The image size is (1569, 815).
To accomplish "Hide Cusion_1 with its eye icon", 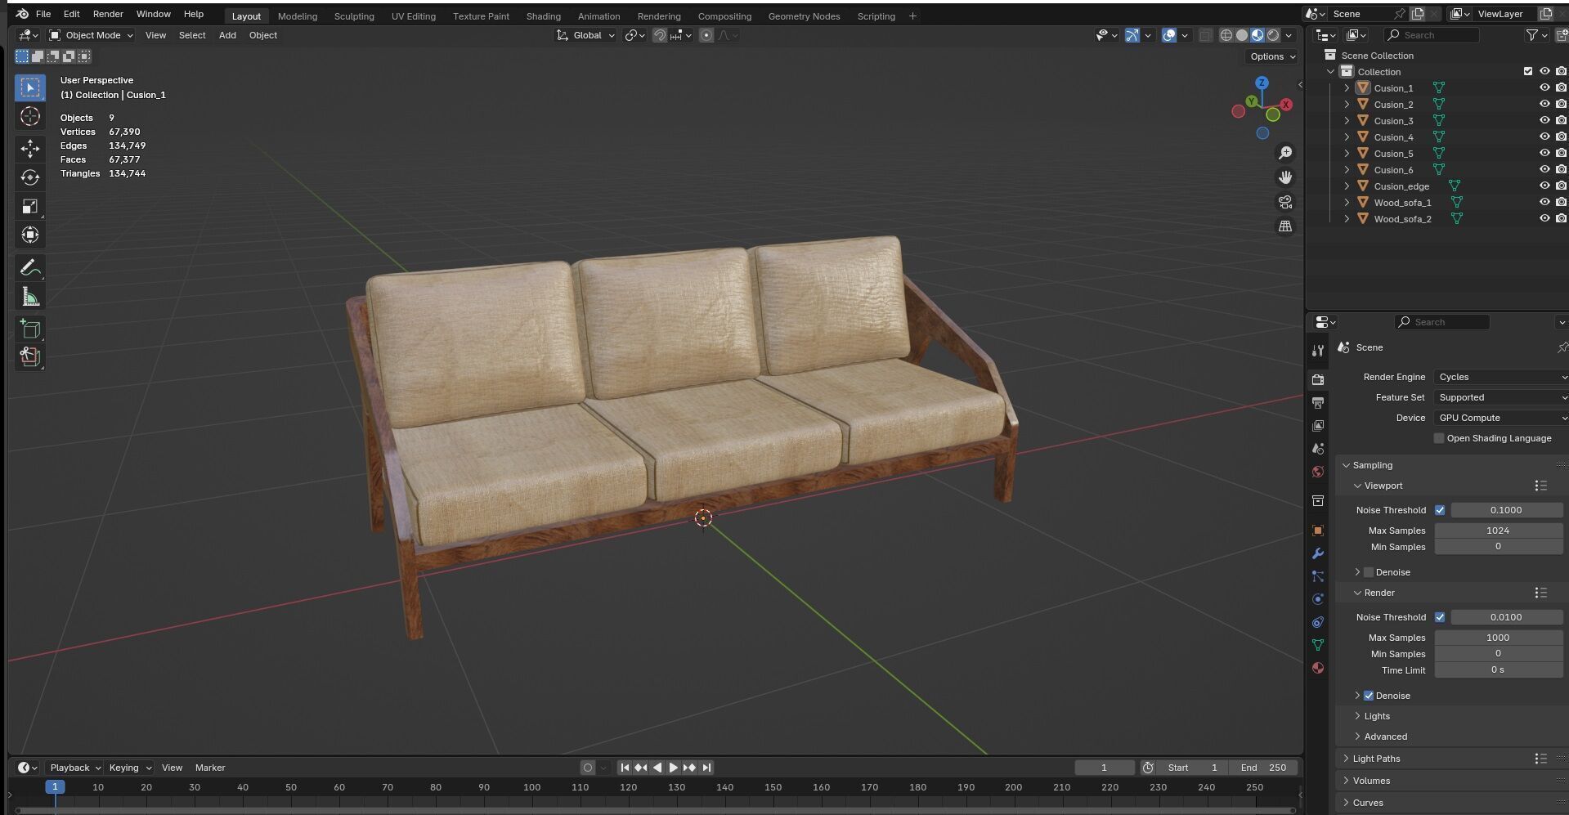I will coord(1544,87).
